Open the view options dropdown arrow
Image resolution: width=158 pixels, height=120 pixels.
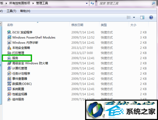click(134, 17)
